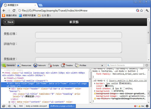The image size is (151, 109).
Task: Open the second bookmark with blue icon
Action: [x=27, y=15]
